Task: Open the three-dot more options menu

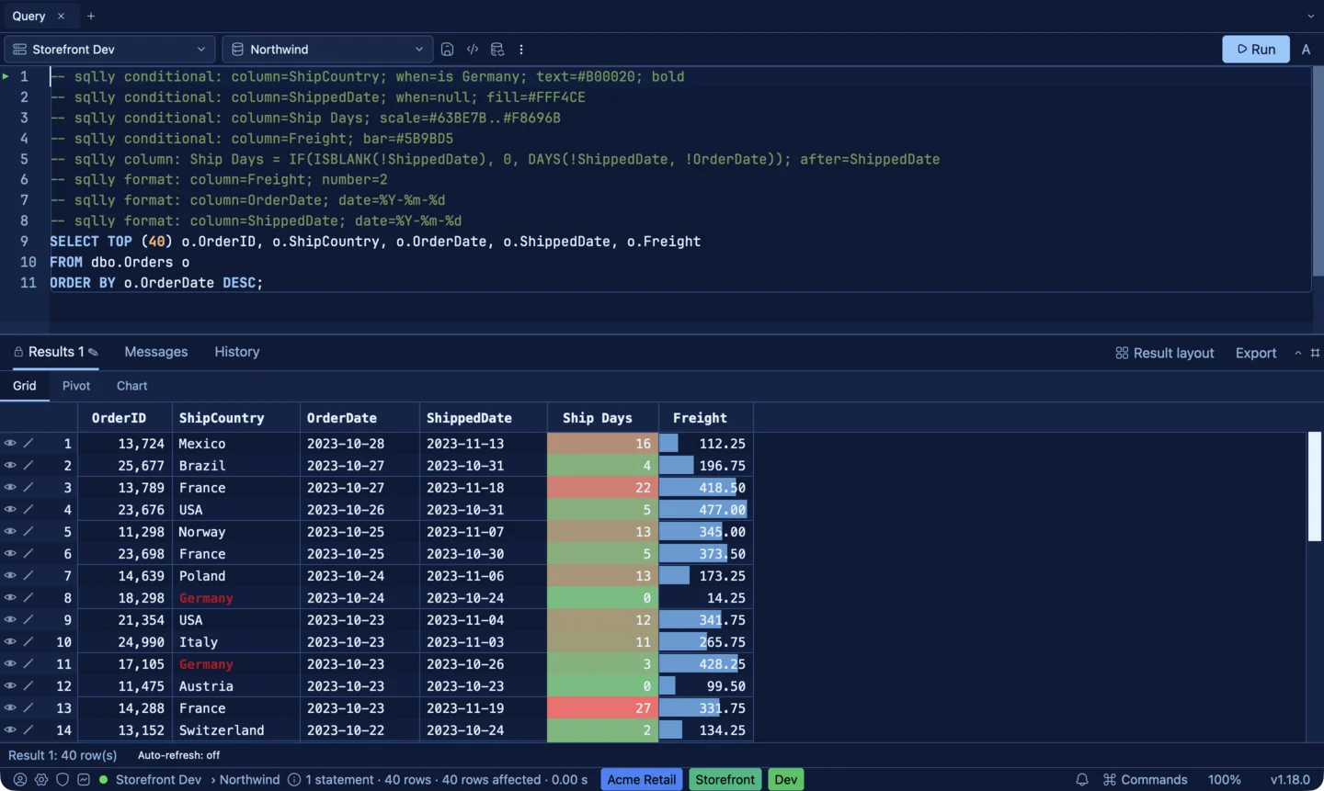Action: click(x=521, y=50)
